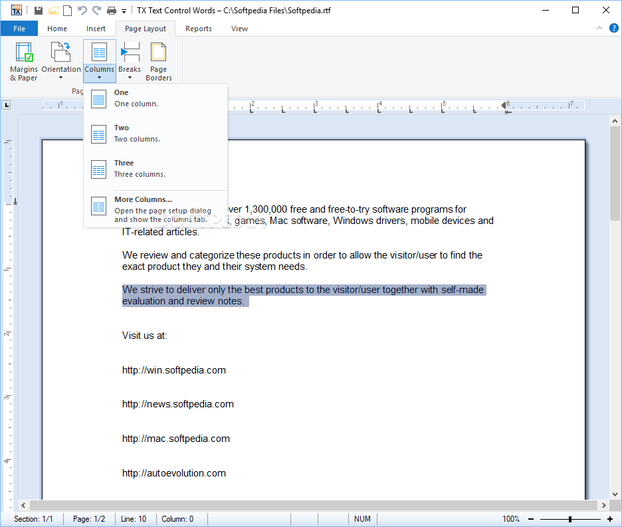Click the vertical scrollbar up arrow

click(615, 121)
